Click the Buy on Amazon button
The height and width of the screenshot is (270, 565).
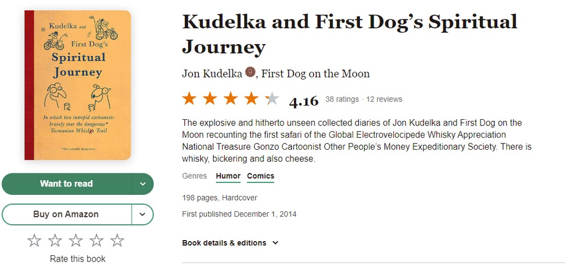[66, 214]
